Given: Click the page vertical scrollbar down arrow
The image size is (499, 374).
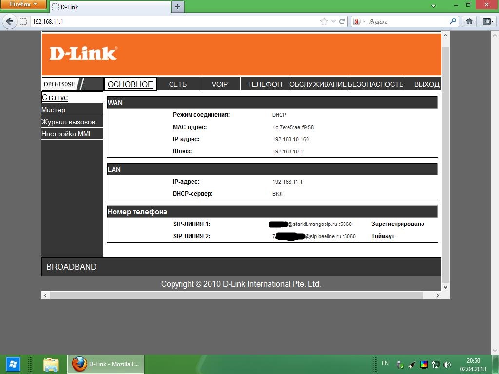Looking at the screenshot, I should point(445,287).
